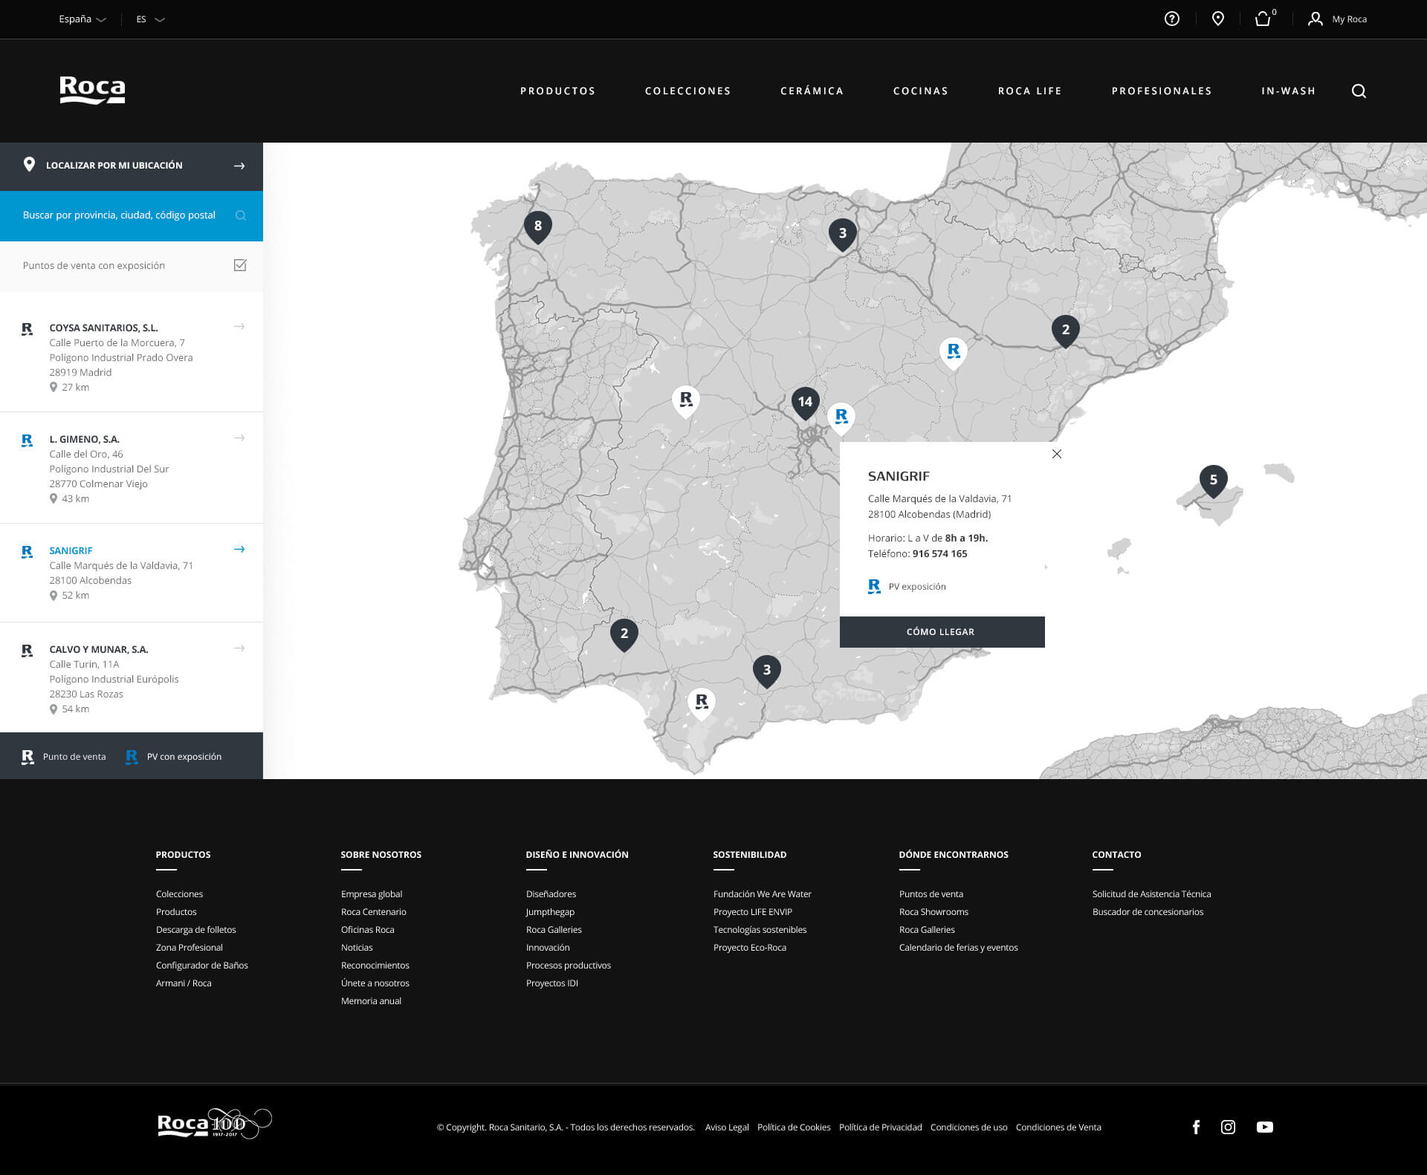Open Memoria anual footer link

[x=371, y=1001]
